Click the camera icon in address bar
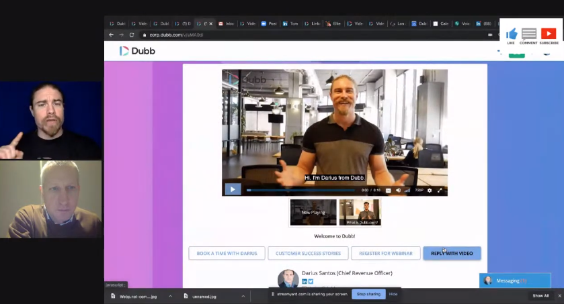This screenshot has height=304, width=564. coord(490,35)
